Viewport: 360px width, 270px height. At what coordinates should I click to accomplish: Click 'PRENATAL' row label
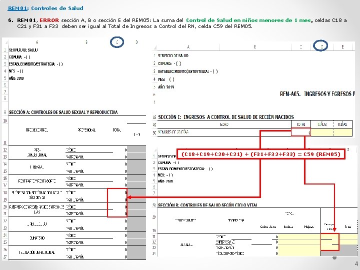coord(37,167)
